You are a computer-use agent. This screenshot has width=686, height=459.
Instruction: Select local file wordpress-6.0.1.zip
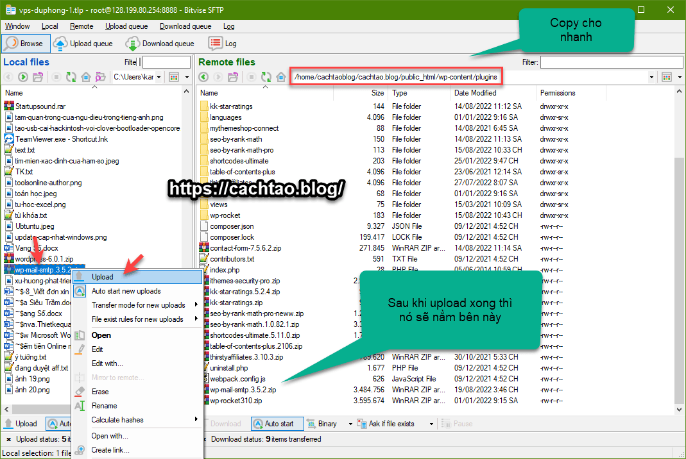click(x=44, y=259)
